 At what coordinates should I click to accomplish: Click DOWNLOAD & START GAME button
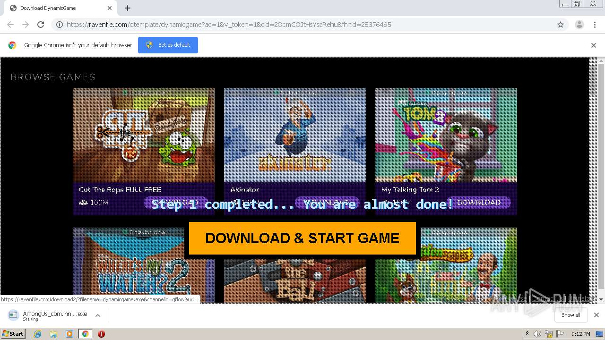(302, 238)
